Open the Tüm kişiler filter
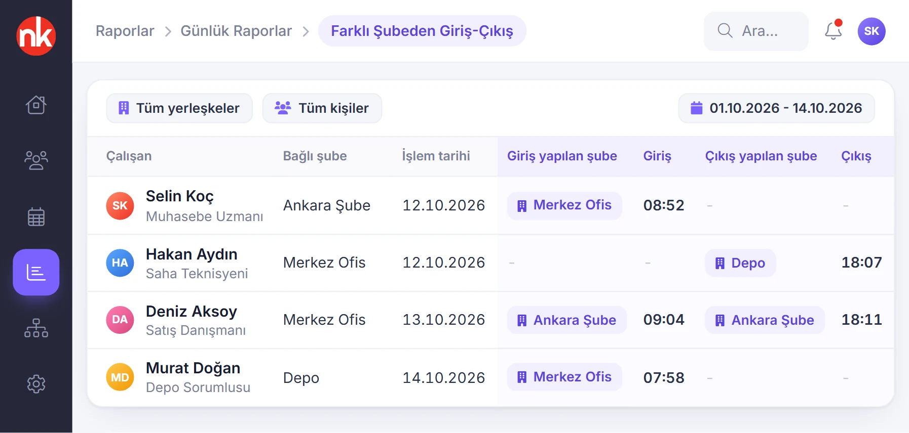Image resolution: width=909 pixels, height=433 pixels. point(322,108)
